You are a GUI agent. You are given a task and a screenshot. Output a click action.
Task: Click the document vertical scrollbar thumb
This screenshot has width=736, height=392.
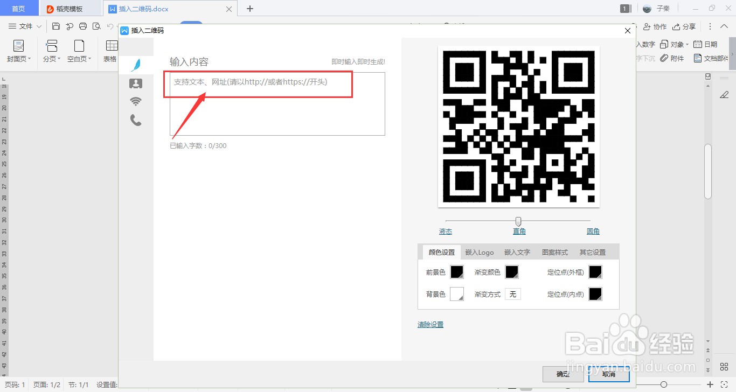click(709, 171)
